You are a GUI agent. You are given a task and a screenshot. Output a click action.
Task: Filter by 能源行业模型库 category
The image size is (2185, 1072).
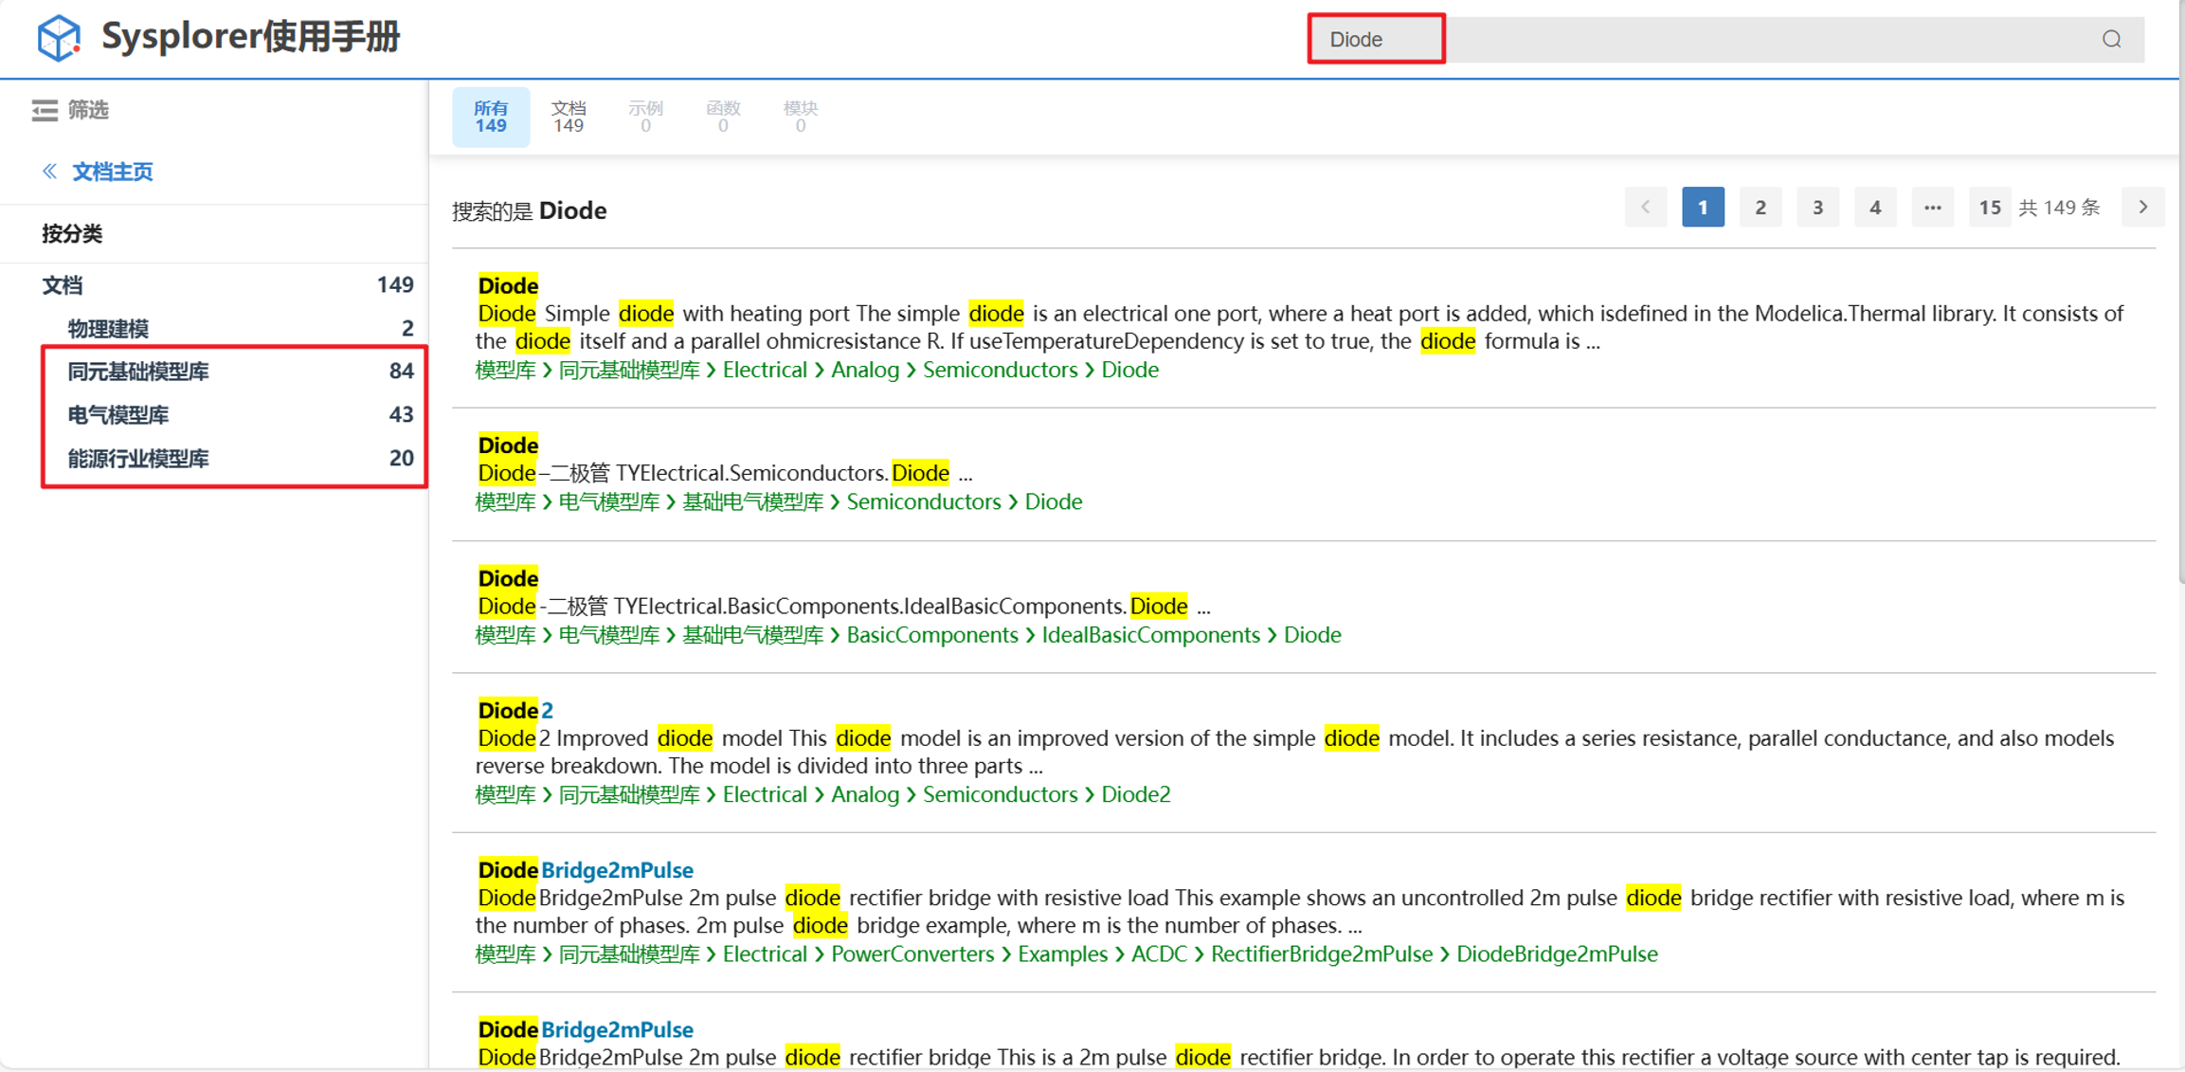(138, 459)
